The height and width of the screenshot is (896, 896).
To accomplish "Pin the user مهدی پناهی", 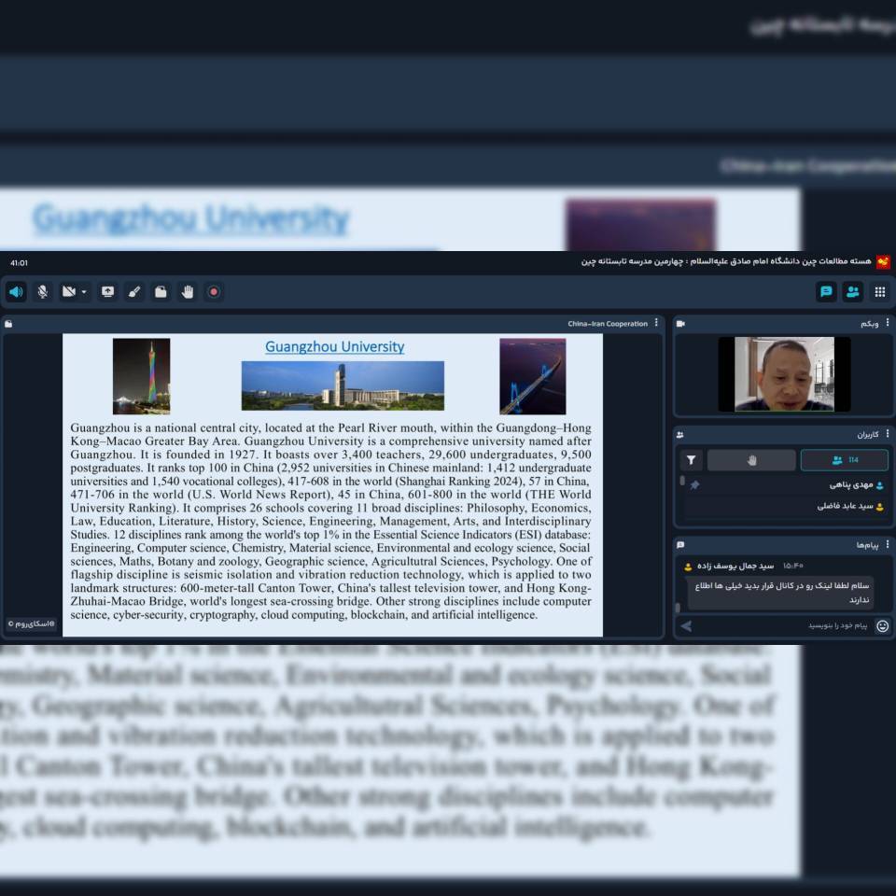I will [694, 485].
